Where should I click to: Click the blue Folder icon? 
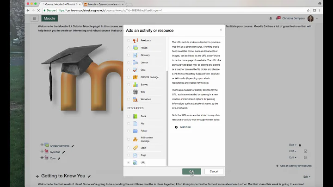[135, 131]
